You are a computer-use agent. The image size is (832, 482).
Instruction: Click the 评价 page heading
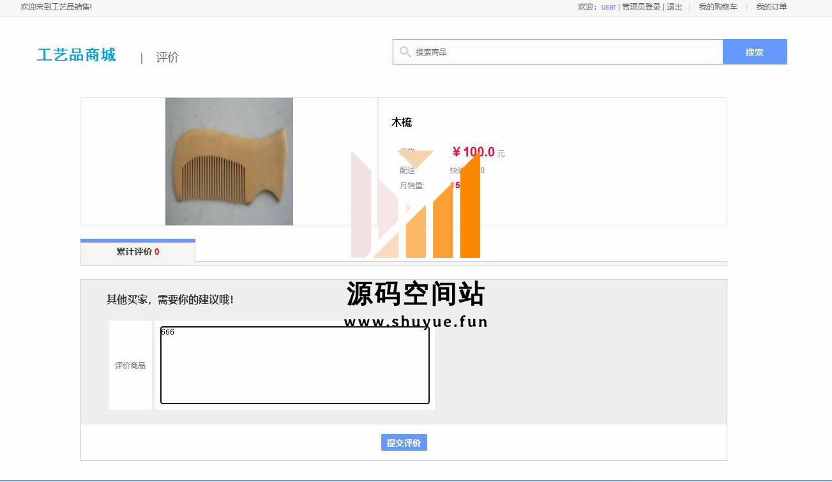point(167,57)
